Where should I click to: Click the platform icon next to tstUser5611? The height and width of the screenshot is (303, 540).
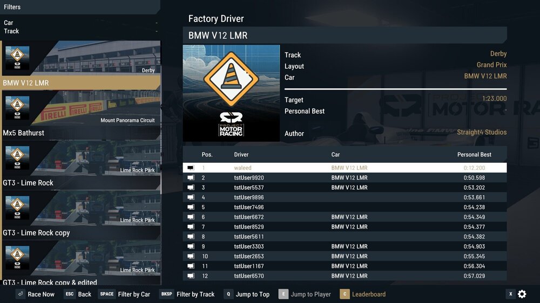click(x=191, y=237)
